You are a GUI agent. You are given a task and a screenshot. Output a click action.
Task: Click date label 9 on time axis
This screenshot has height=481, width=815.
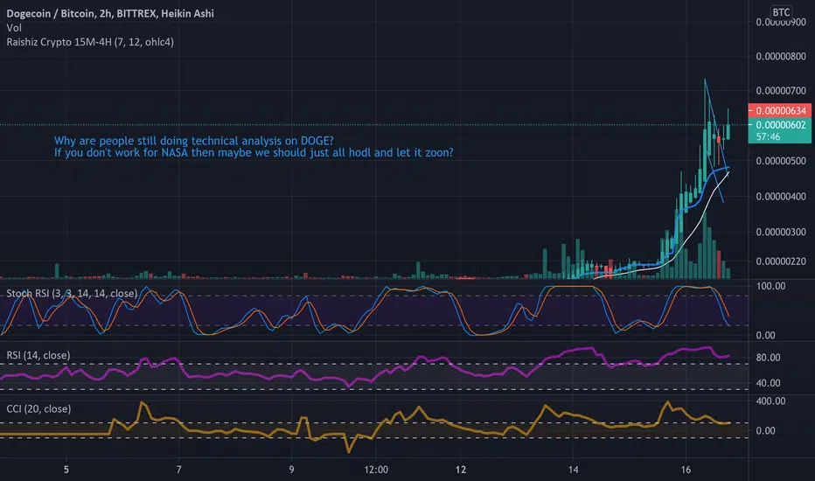coord(291,470)
